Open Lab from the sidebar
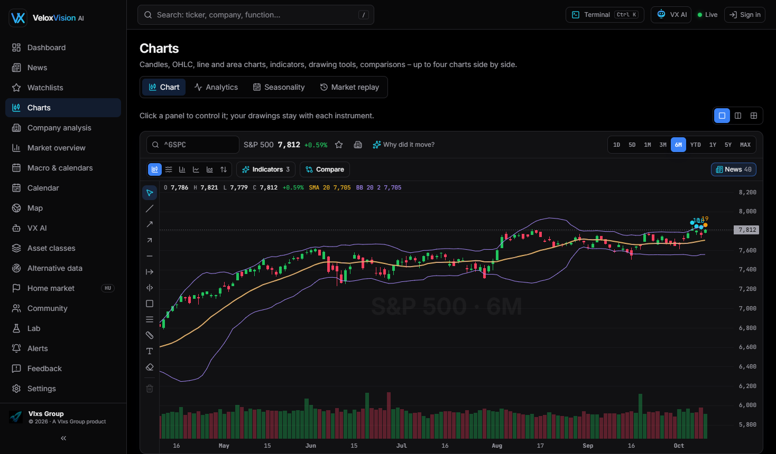The image size is (776, 454). tap(63, 328)
